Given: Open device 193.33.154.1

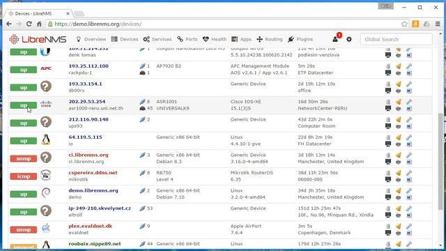Looking at the screenshot, I should pos(85,84).
